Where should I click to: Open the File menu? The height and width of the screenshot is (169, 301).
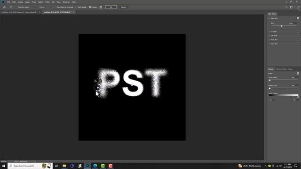(8, 2)
